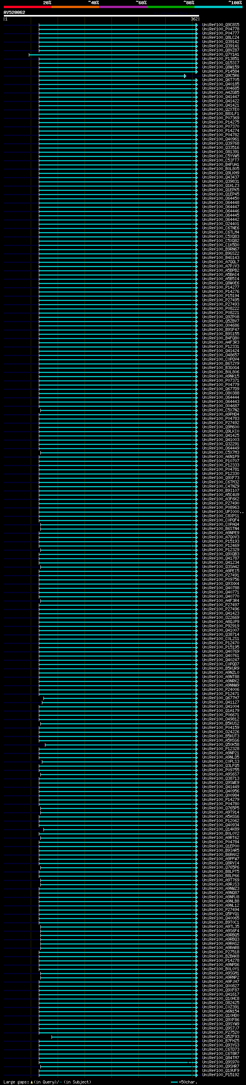246x1085 pixels.
Task: Click the cyan ~100% identity color bar
Action: tap(218, 7)
